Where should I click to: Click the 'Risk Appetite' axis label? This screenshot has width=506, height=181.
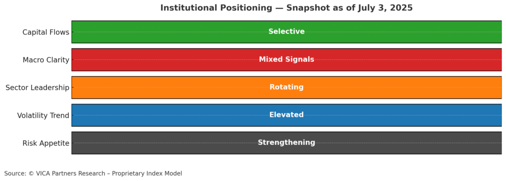[46, 144]
